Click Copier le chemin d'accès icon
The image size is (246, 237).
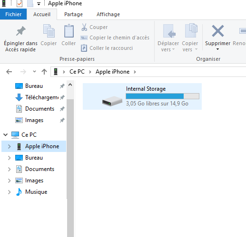pos(84,38)
